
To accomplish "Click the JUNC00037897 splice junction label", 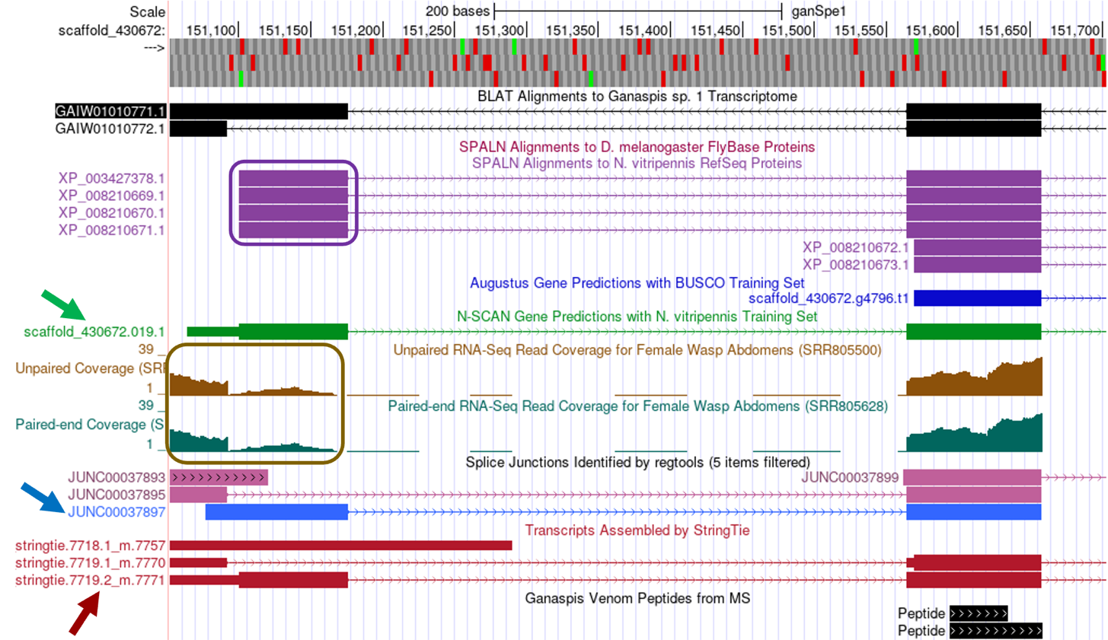I will tap(117, 512).
